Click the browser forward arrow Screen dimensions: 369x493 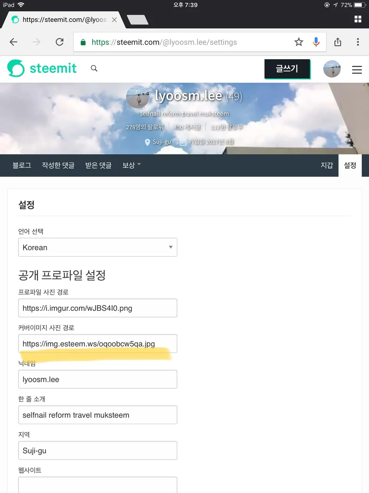click(37, 42)
